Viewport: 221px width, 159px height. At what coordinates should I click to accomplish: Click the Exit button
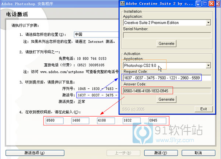click(203, 109)
